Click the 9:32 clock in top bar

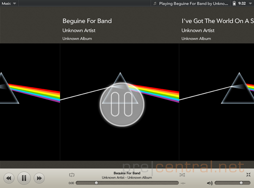pyautogui.click(x=242, y=3)
